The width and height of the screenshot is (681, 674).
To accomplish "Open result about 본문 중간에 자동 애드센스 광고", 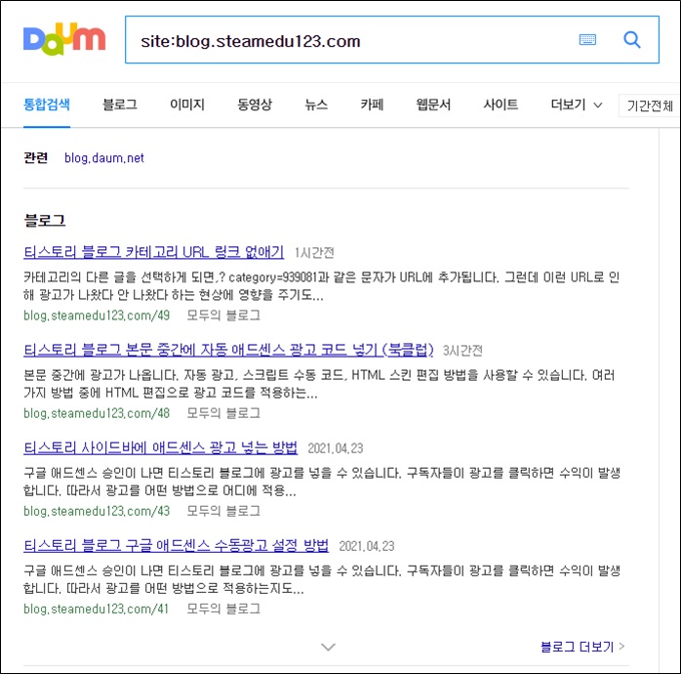I will 228,350.
